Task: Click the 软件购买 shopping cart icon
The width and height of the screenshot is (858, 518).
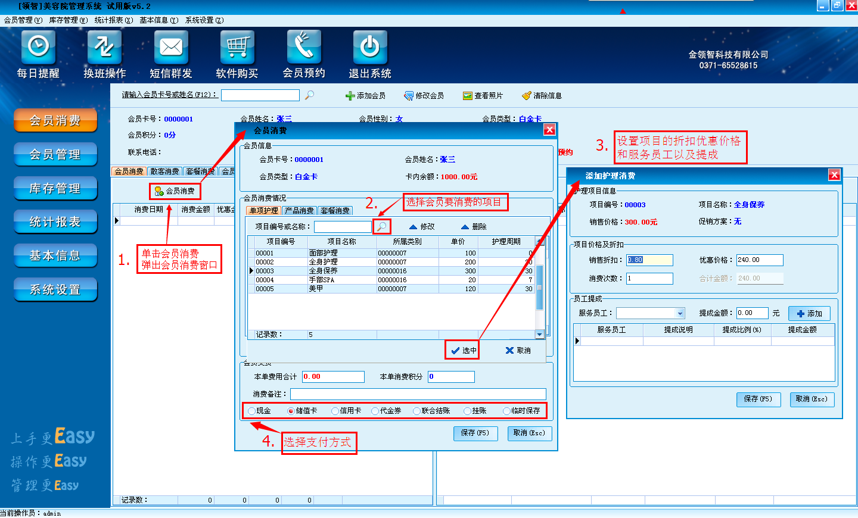Action: tap(237, 48)
